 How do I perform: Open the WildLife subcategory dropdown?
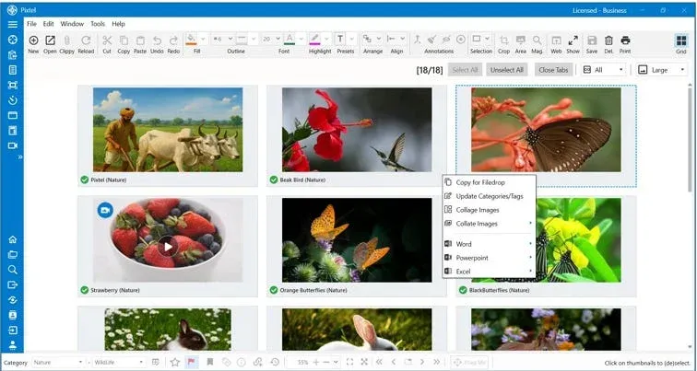click(x=119, y=362)
